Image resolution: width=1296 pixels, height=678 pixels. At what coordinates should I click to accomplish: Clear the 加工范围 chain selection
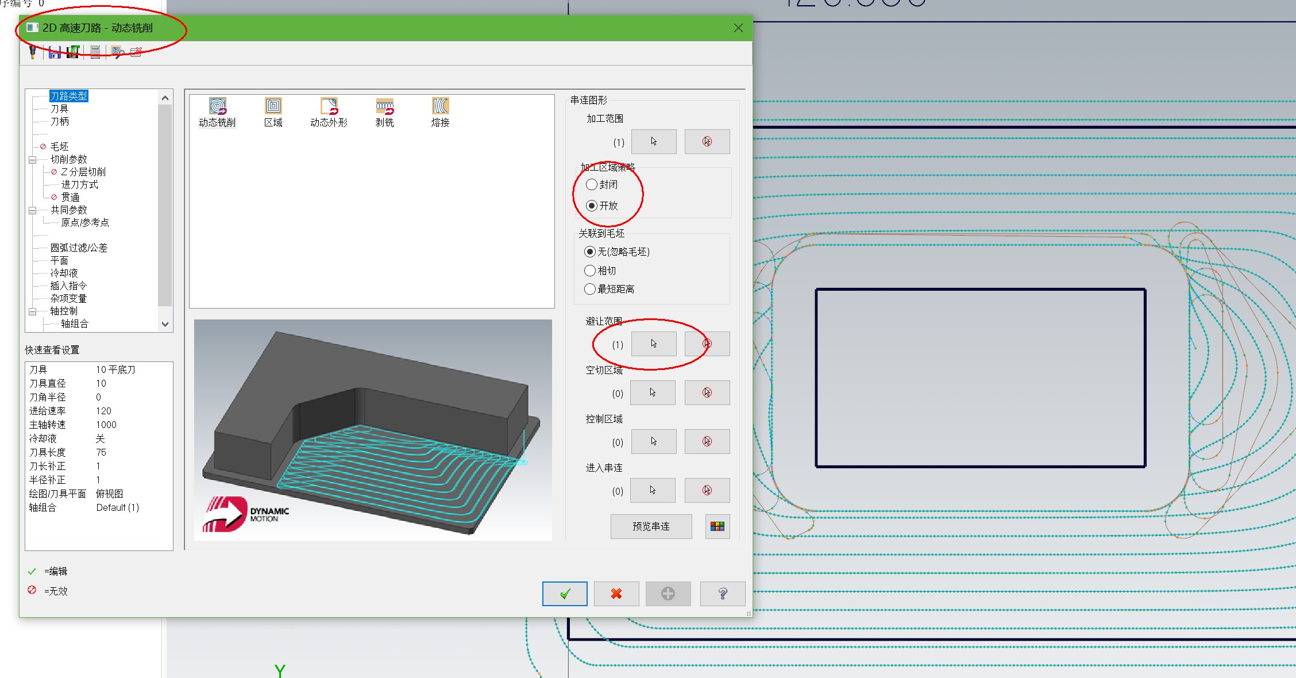707,141
